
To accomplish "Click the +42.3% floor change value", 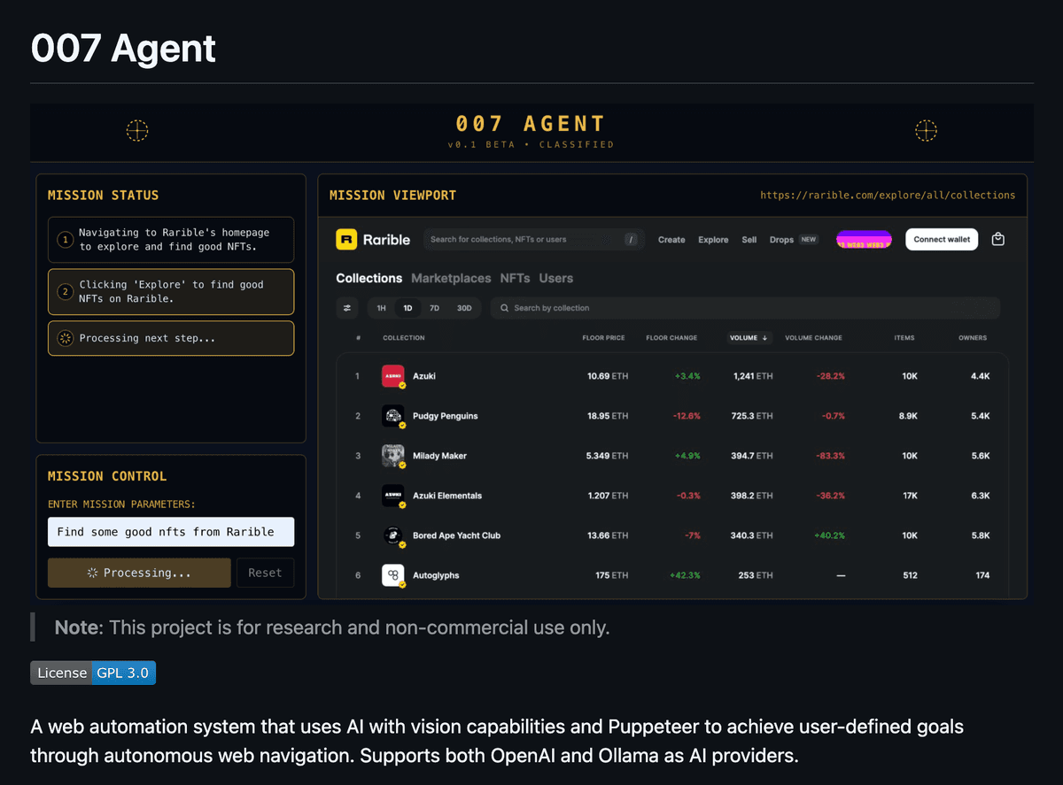I will tap(685, 575).
